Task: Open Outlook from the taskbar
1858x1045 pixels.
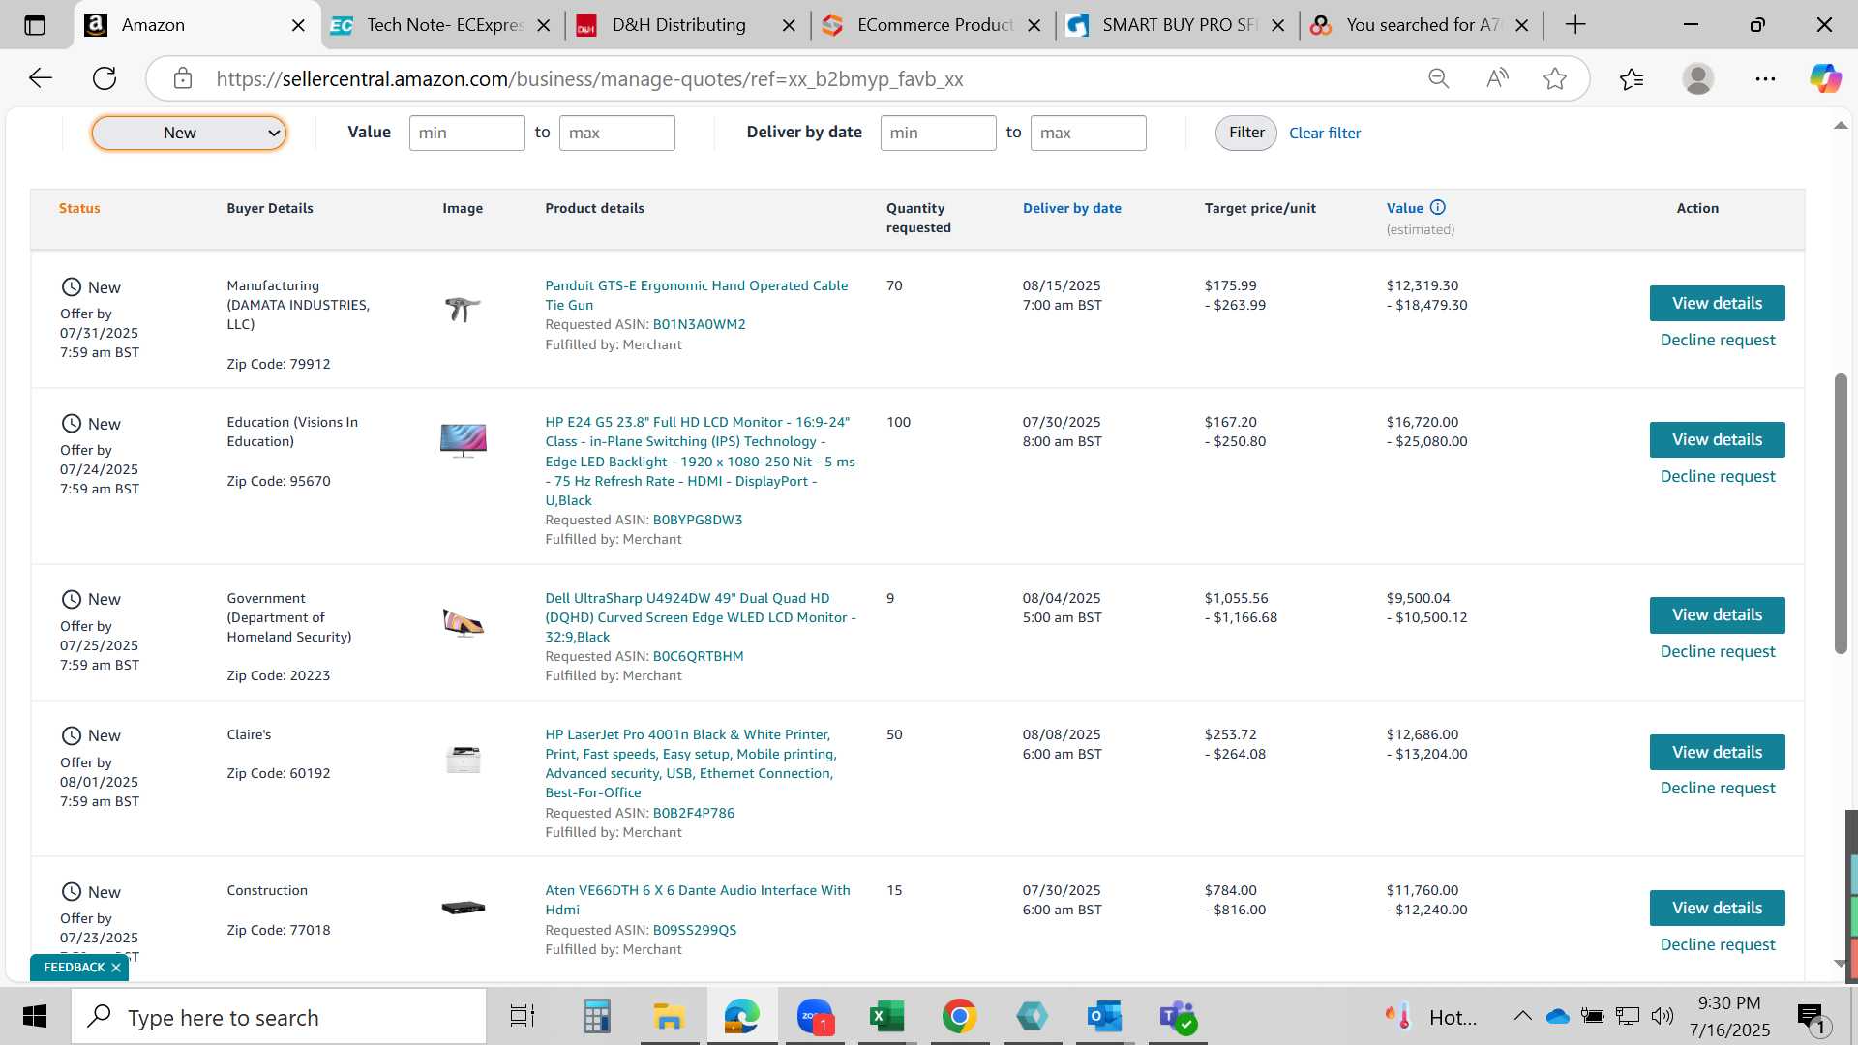Action: pyautogui.click(x=1104, y=1017)
